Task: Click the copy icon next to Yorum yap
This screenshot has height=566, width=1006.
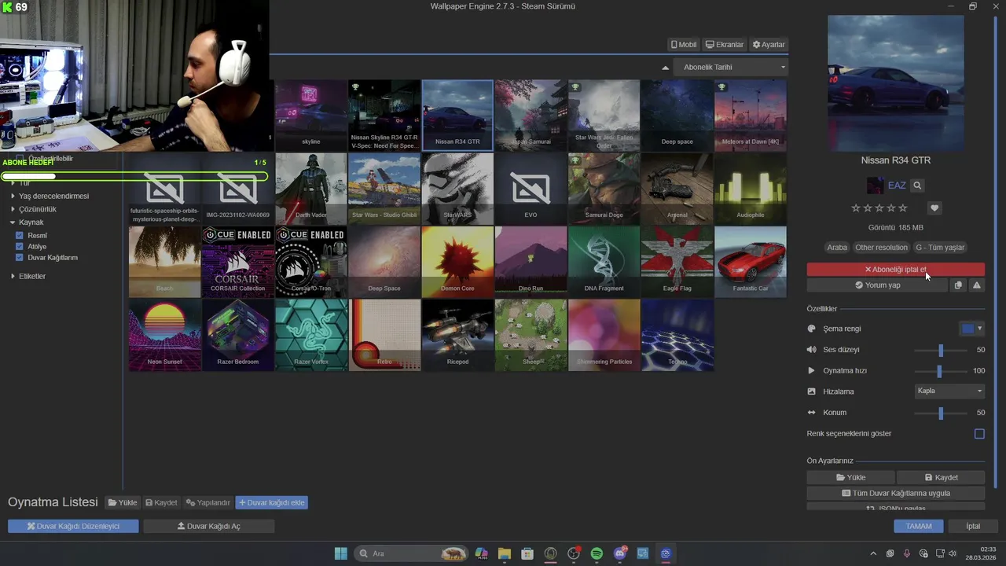Action: (958, 285)
